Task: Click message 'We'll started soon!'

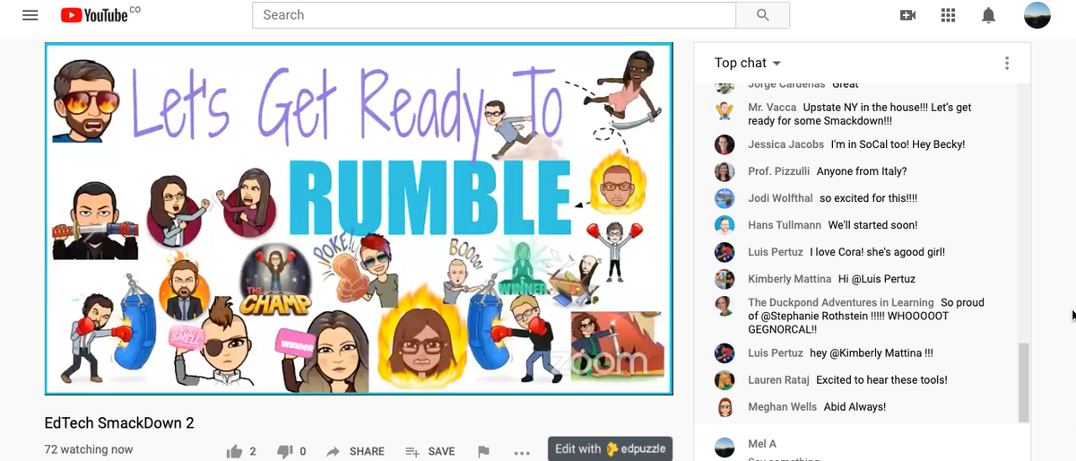Action: click(872, 225)
